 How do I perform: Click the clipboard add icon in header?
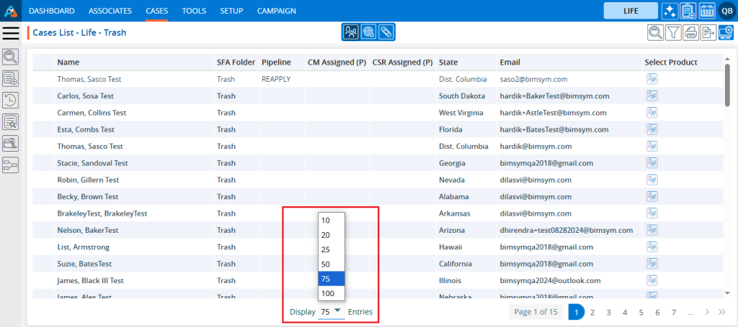[688, 11]
